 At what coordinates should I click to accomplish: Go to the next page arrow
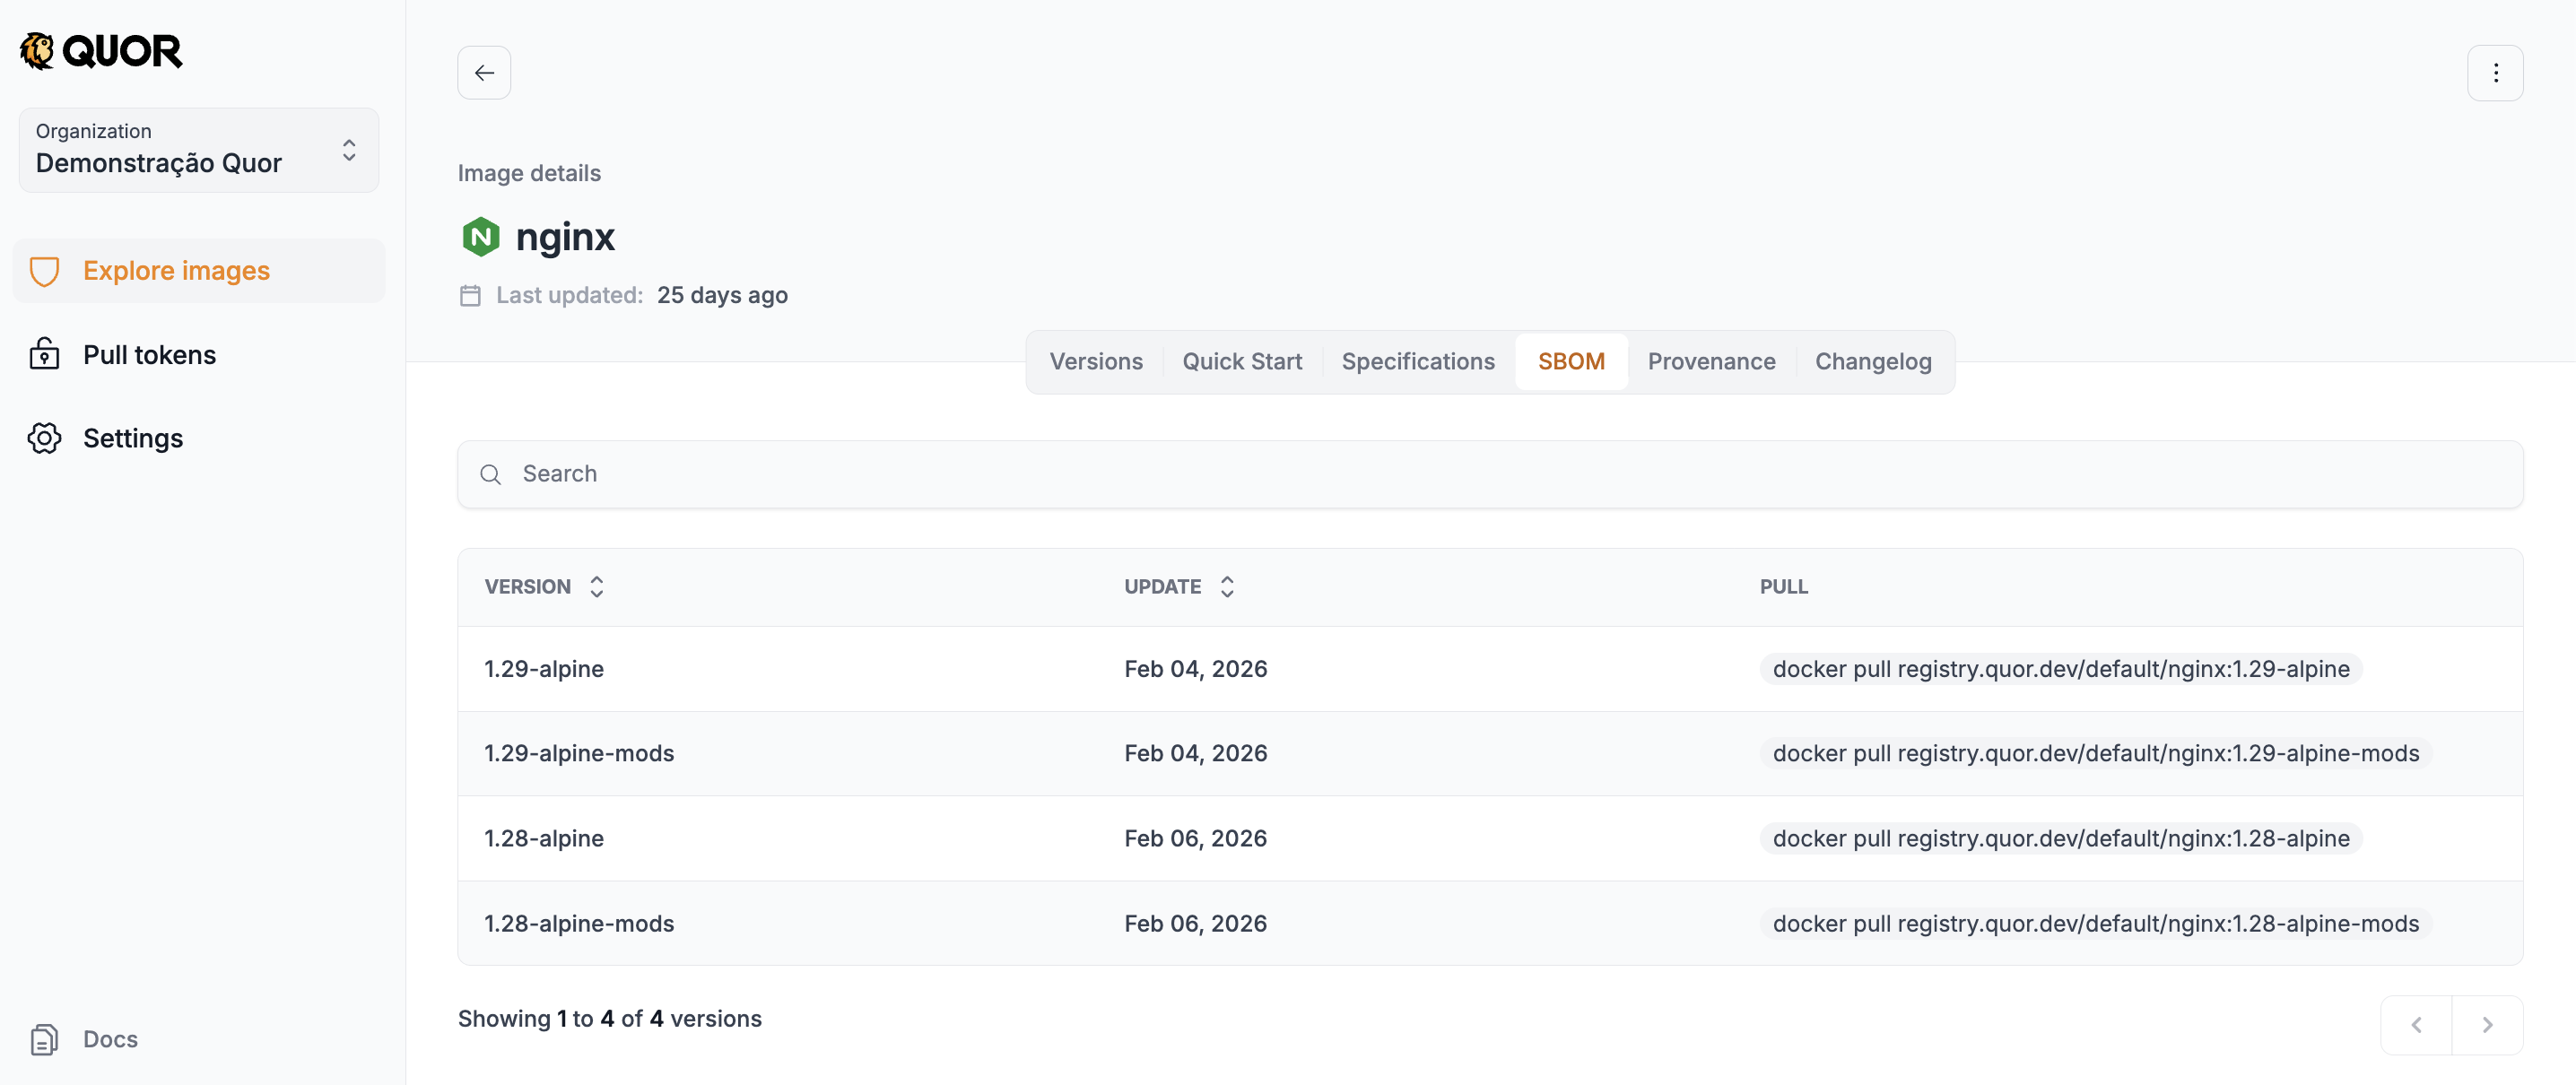pyautogui.click(x=2487, y=1024)
